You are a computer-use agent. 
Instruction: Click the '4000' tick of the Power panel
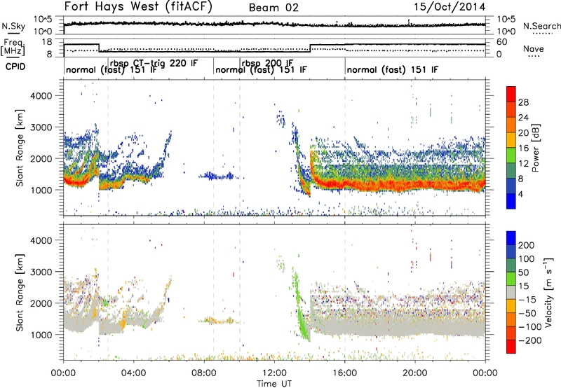click(41, 96)
